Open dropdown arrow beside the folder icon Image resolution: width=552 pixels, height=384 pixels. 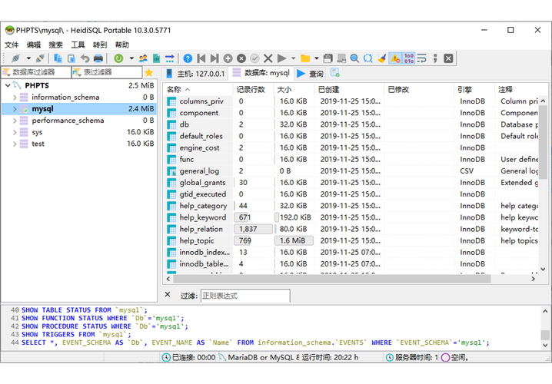[x=316, y=58]
